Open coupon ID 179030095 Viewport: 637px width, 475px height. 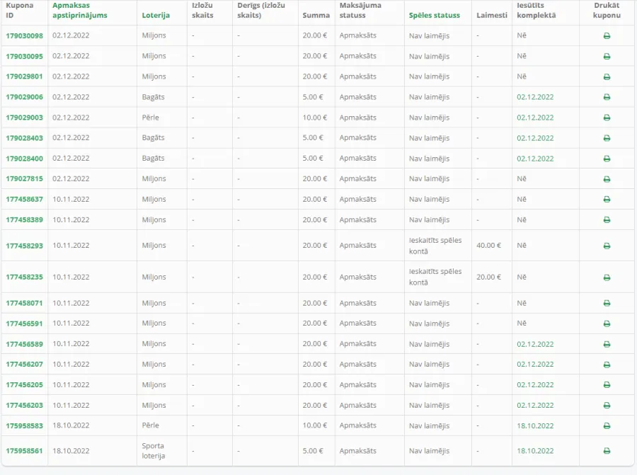pyautogui.click(x=24, y=57)
